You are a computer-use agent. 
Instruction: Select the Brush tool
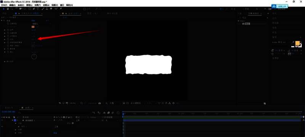43,9
